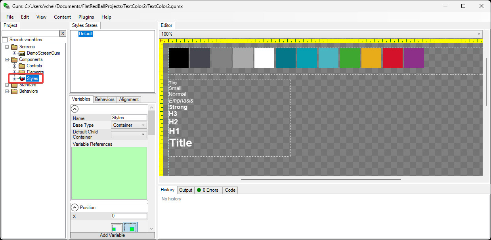Click the DemoScreenGum screen icon

22,53
